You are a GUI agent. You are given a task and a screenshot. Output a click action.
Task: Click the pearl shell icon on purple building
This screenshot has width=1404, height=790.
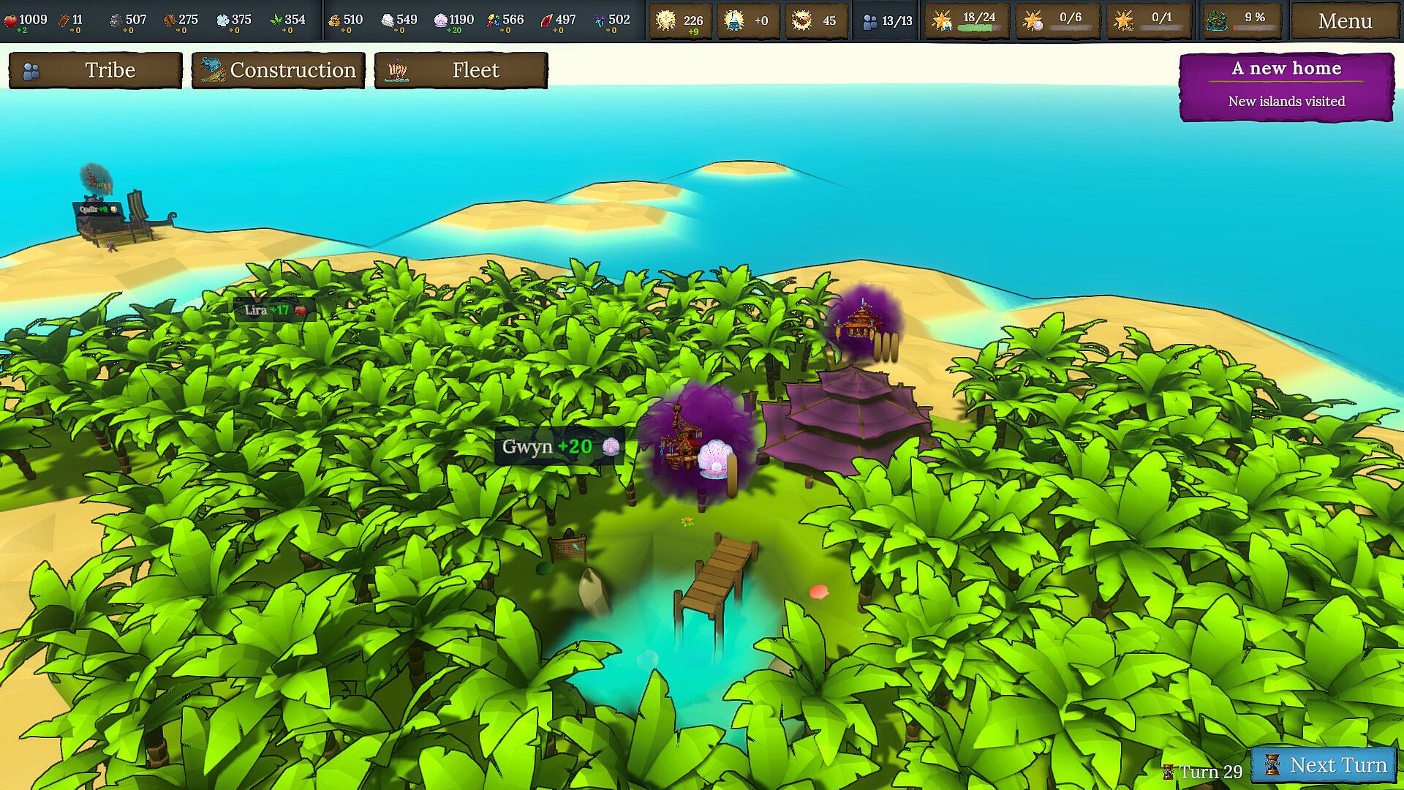(714, 459)
